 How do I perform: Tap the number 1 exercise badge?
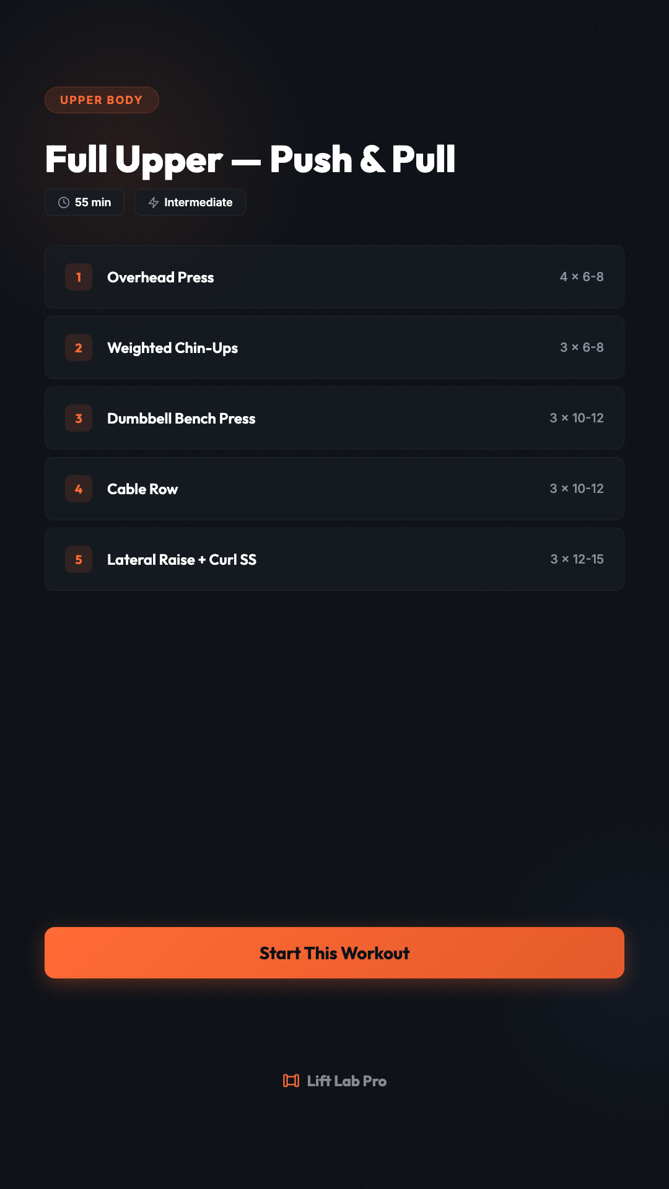[79, 277]
